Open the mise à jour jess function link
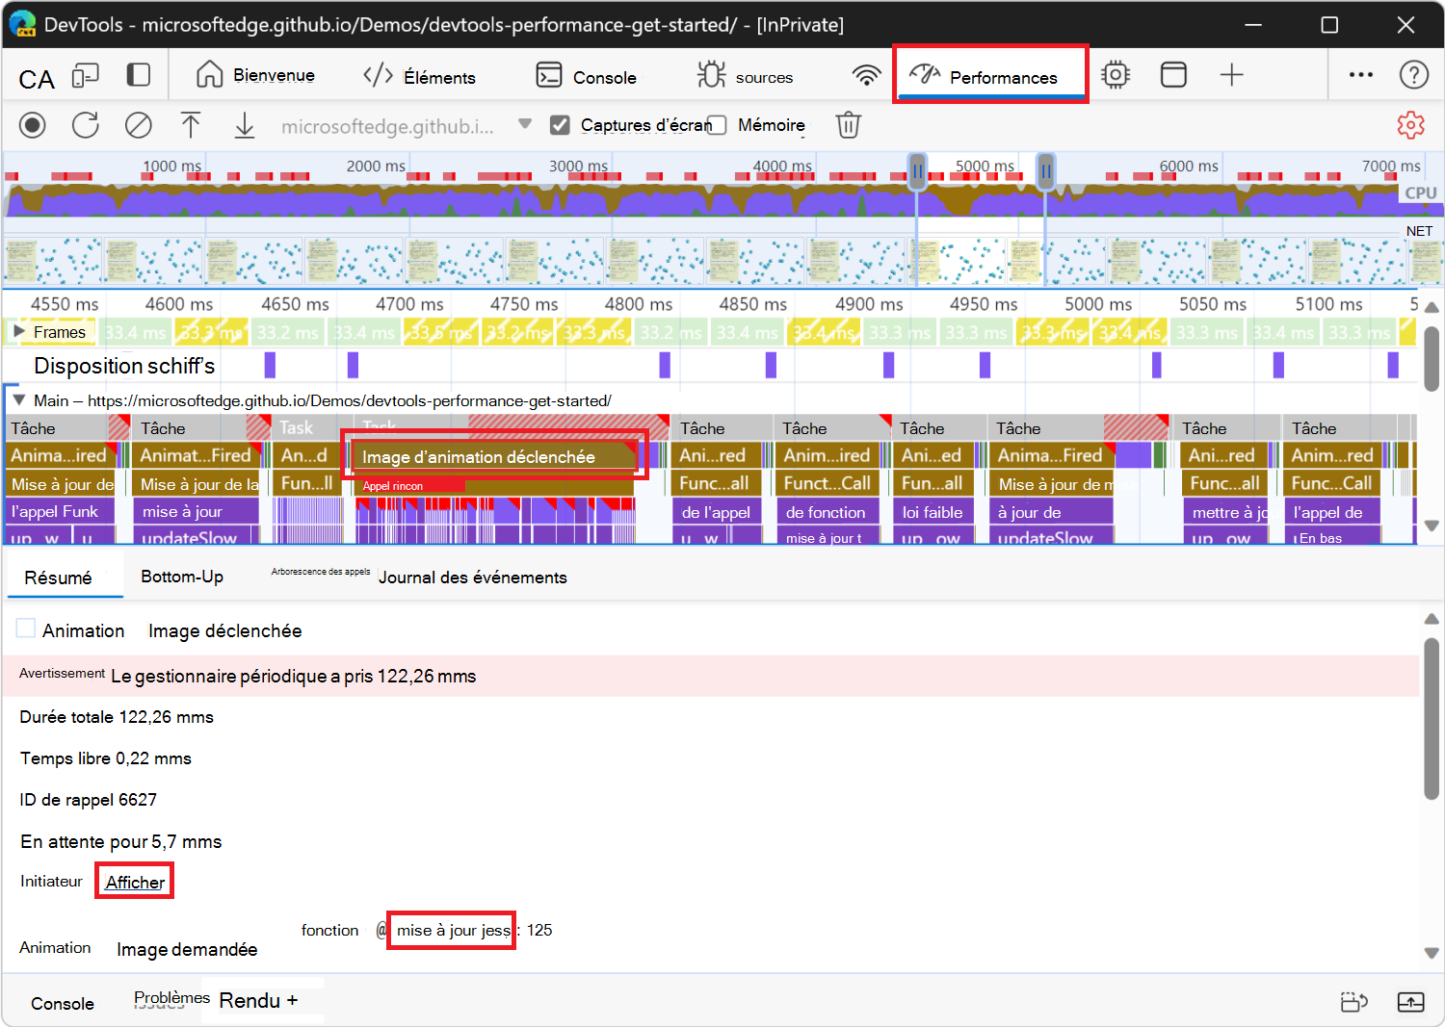This screenshot has width=1445, height=1027. (453, 930)
